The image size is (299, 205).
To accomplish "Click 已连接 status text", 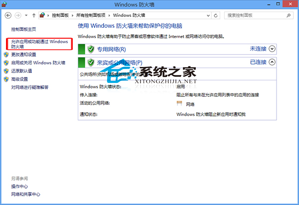I will [258, 62].
